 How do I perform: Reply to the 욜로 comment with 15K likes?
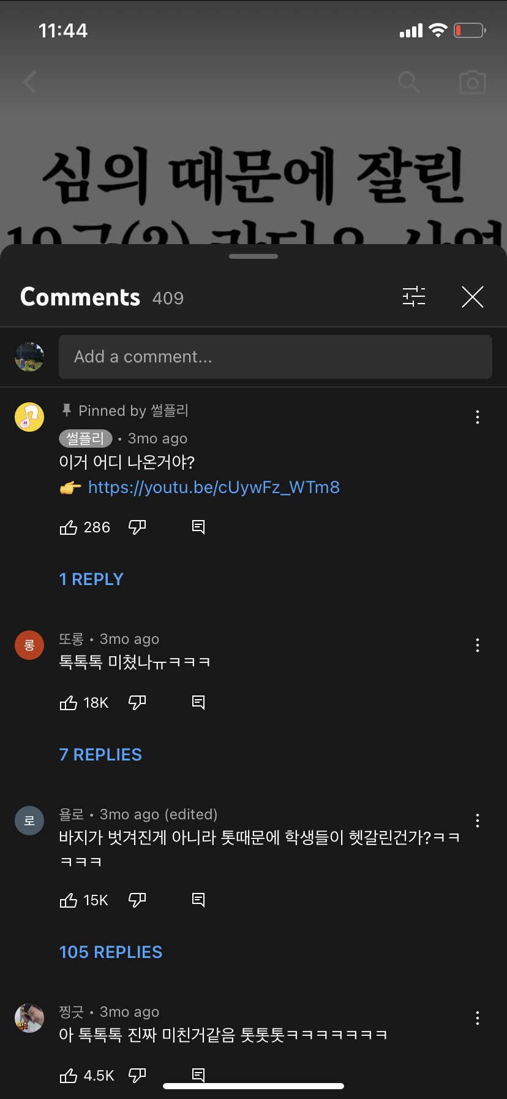tap(198, 900)
